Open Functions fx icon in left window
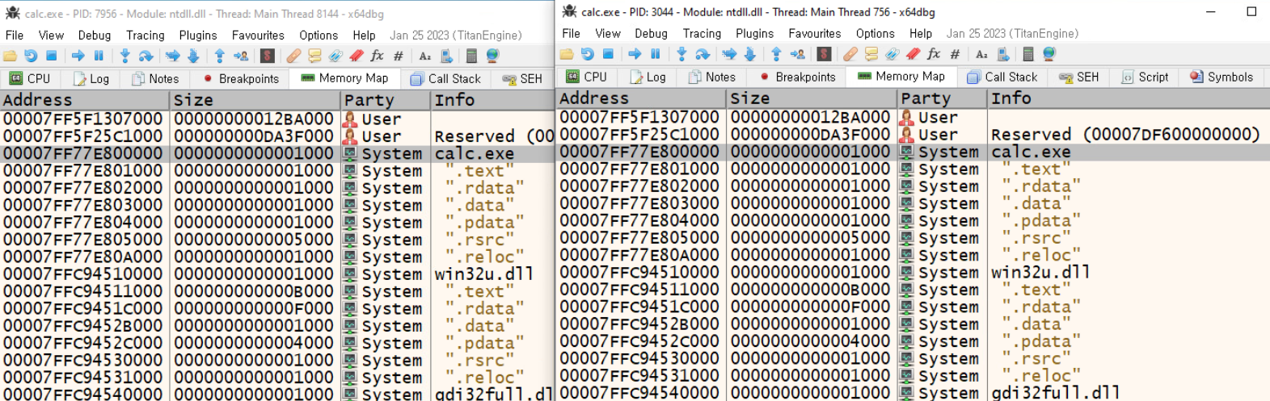This screenshot has width=1270, height=401. [x=377, y=56]
